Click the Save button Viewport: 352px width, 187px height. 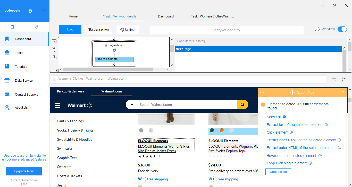70,30
